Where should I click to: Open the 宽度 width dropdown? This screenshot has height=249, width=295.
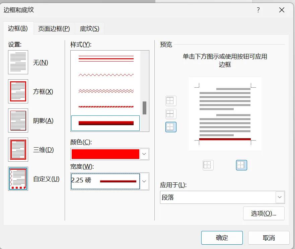click(x=144, y=181)
